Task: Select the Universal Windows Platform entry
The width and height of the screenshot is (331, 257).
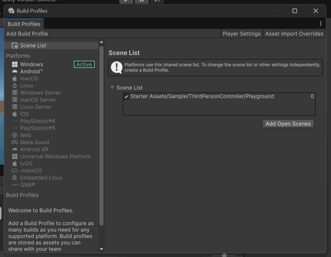Action: click(x=55, y=157)
